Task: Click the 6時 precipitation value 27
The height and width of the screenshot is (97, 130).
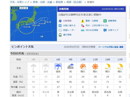Action: (x=58, y=87)
